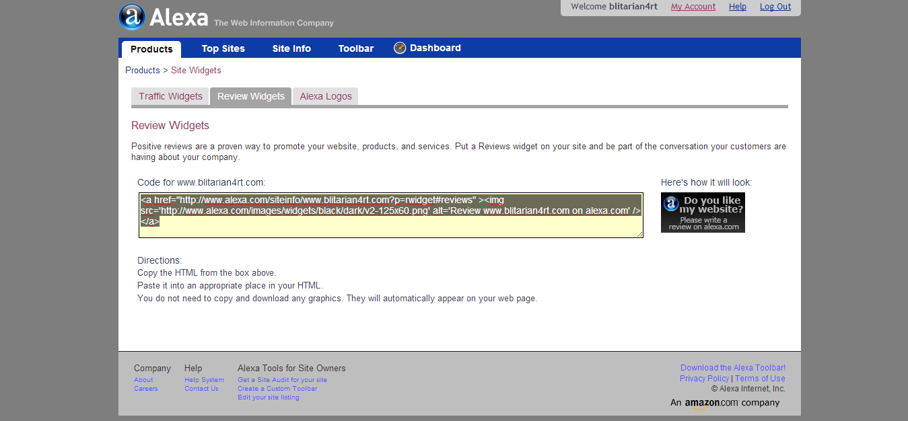Switch to the Alexa Logos tab

click(326, 96)
